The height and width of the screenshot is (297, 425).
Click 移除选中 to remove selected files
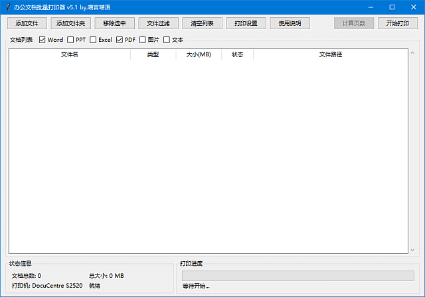(x=114, y=23)
